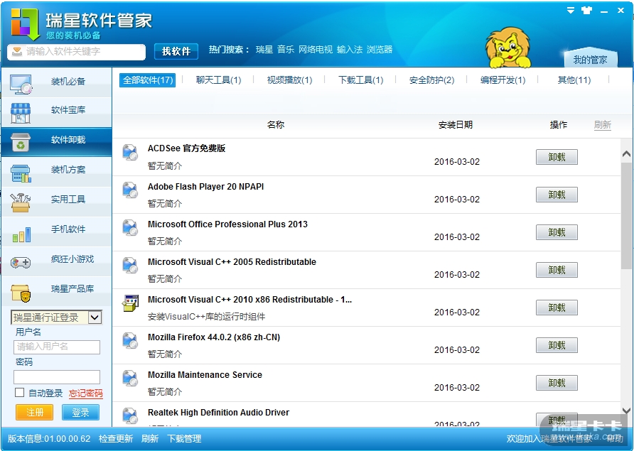The width and height of the screenshot is (634, 451).
Task: Sort by 名称 column header
Action: [275, 124]
